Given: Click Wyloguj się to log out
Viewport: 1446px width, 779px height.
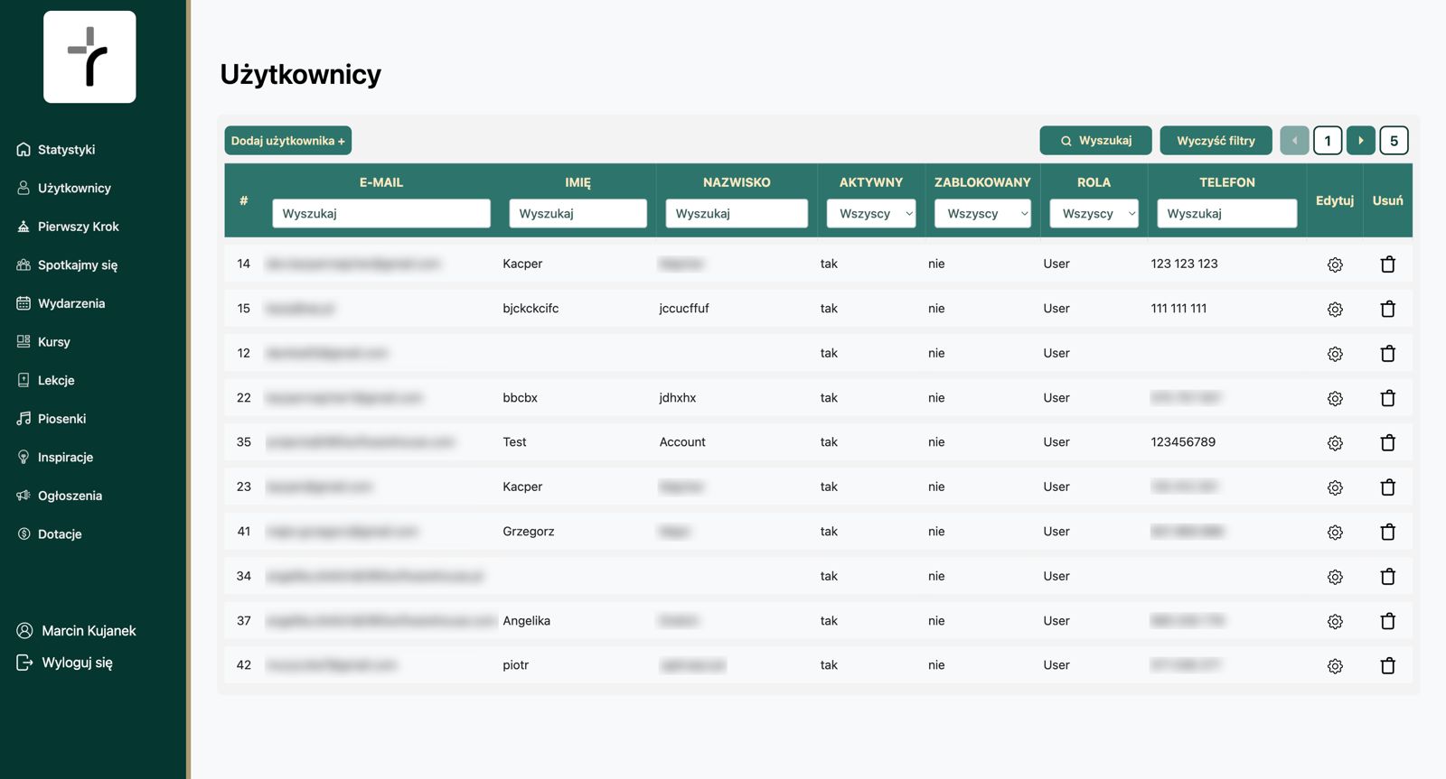Looking at the screenshot, I should (x=65, y=663).
